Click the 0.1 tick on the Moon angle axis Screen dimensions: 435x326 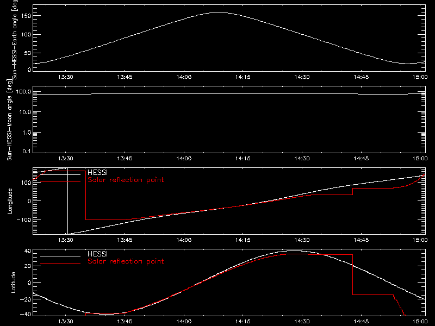(x=27, y=151)
